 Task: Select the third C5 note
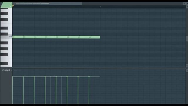[40, 37]
